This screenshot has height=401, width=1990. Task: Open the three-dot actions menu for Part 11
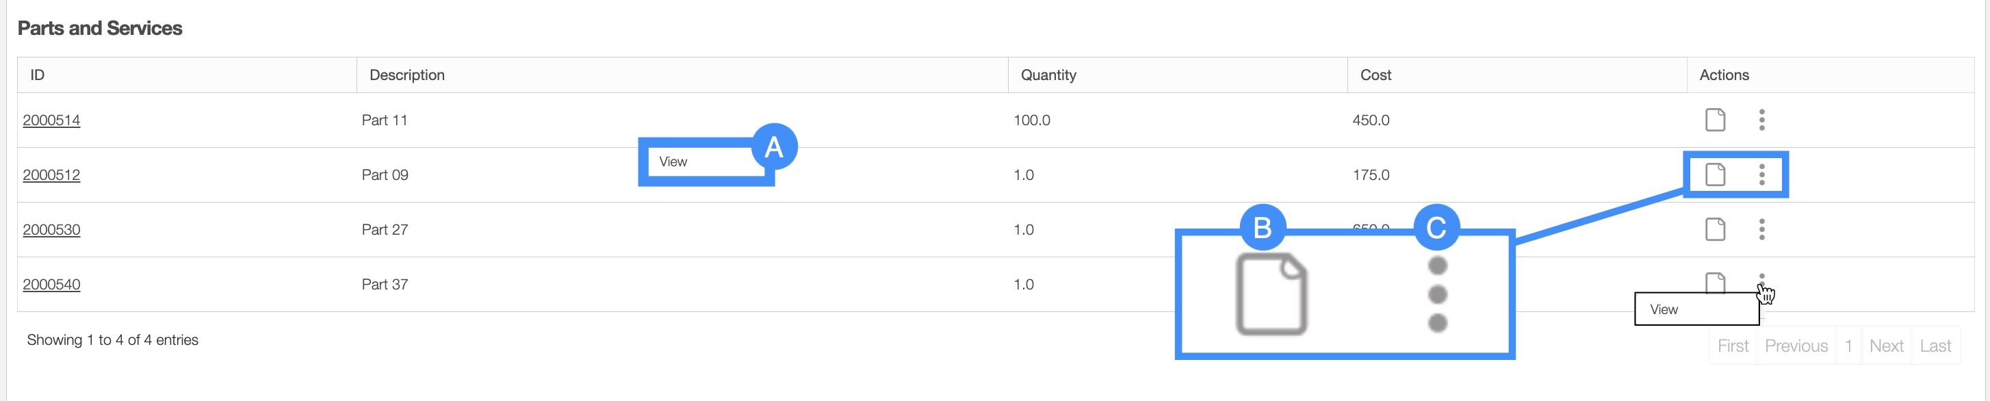coord(1762,120)
